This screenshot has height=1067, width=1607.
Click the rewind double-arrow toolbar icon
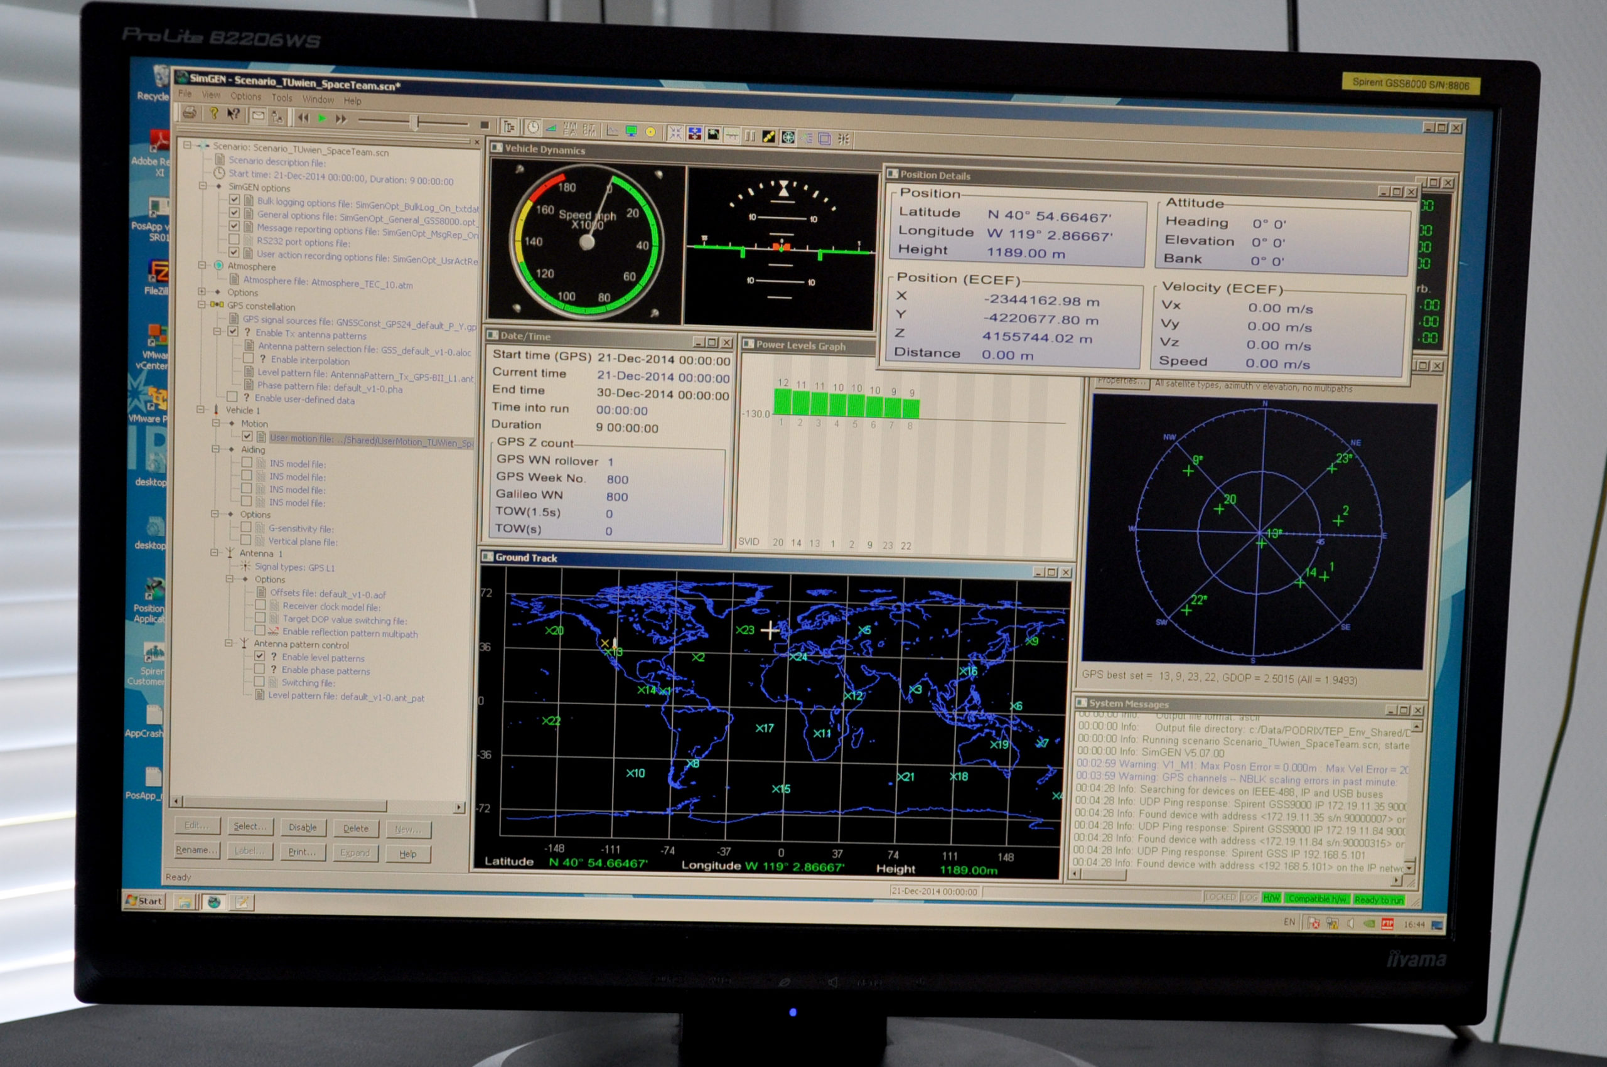(303, 117)
